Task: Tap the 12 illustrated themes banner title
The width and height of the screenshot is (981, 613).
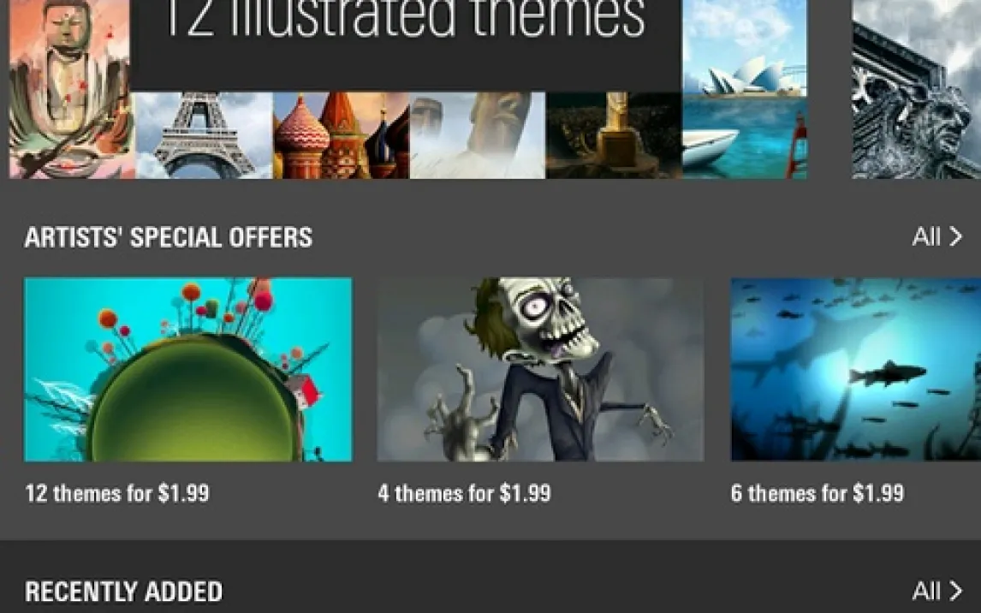Action: pyautogui.click(x=405, y=20)
